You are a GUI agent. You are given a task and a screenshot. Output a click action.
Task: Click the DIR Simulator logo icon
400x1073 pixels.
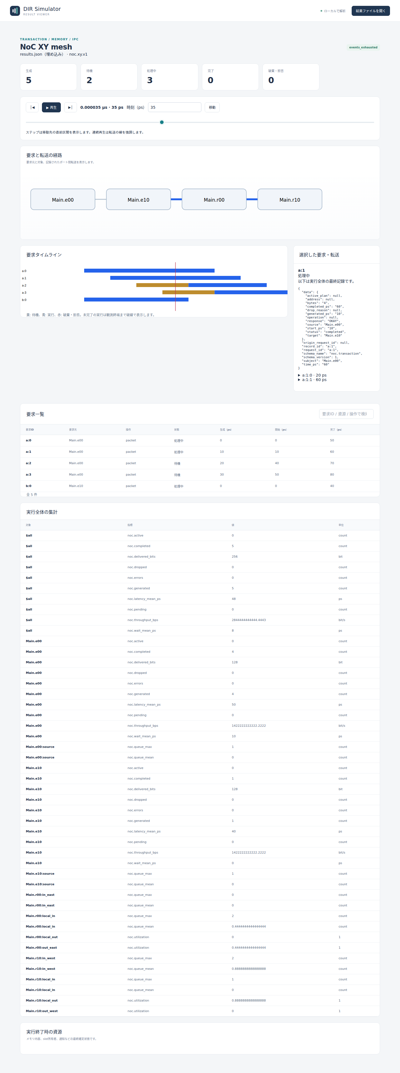tap(15, 11)
